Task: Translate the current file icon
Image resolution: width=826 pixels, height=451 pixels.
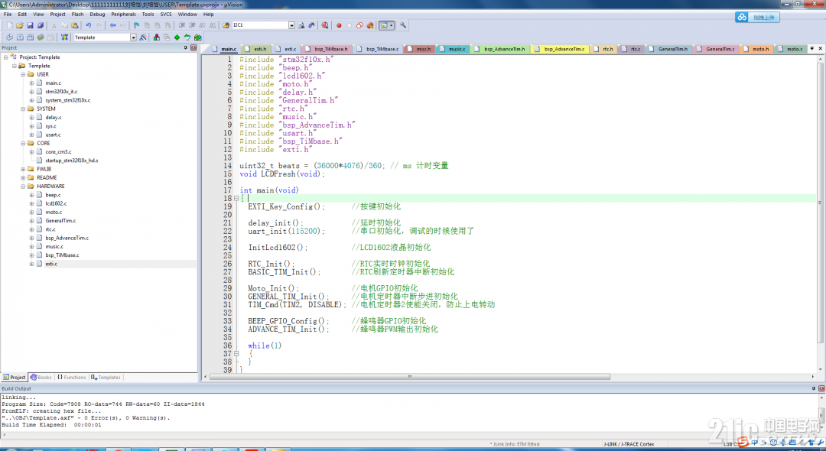Action: click(9, 37)
